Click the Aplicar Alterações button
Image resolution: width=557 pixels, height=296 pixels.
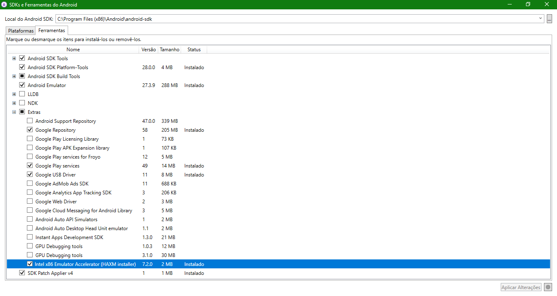[521, 287]
